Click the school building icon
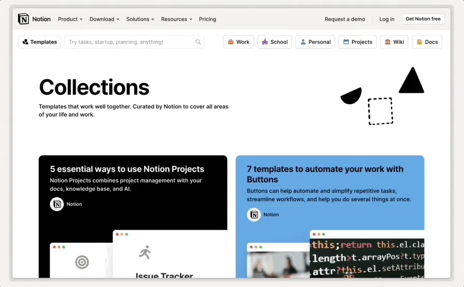Screen dimensions: 464x287 265,42
